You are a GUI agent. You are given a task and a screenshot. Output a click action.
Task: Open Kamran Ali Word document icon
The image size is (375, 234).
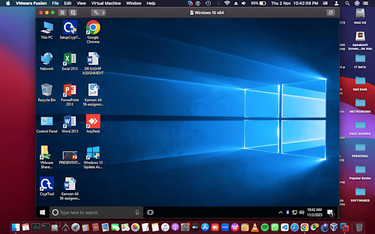tap(70, 189)
